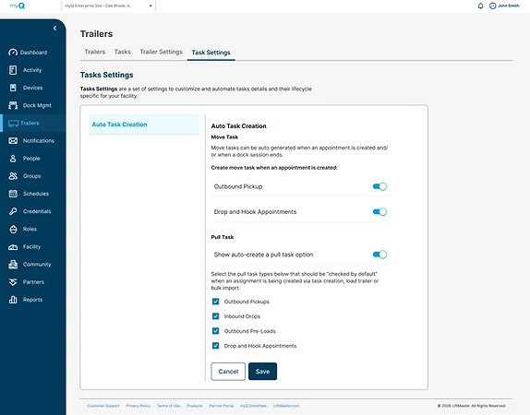Open the Facility icon in sidebar

tap(13, 247)
